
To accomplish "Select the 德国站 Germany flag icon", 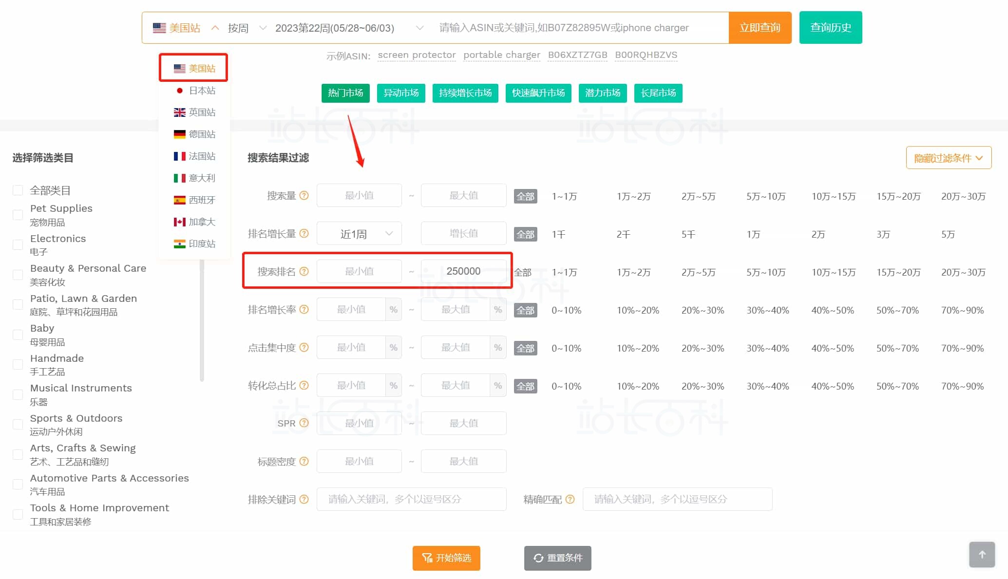I will point(180,134).
